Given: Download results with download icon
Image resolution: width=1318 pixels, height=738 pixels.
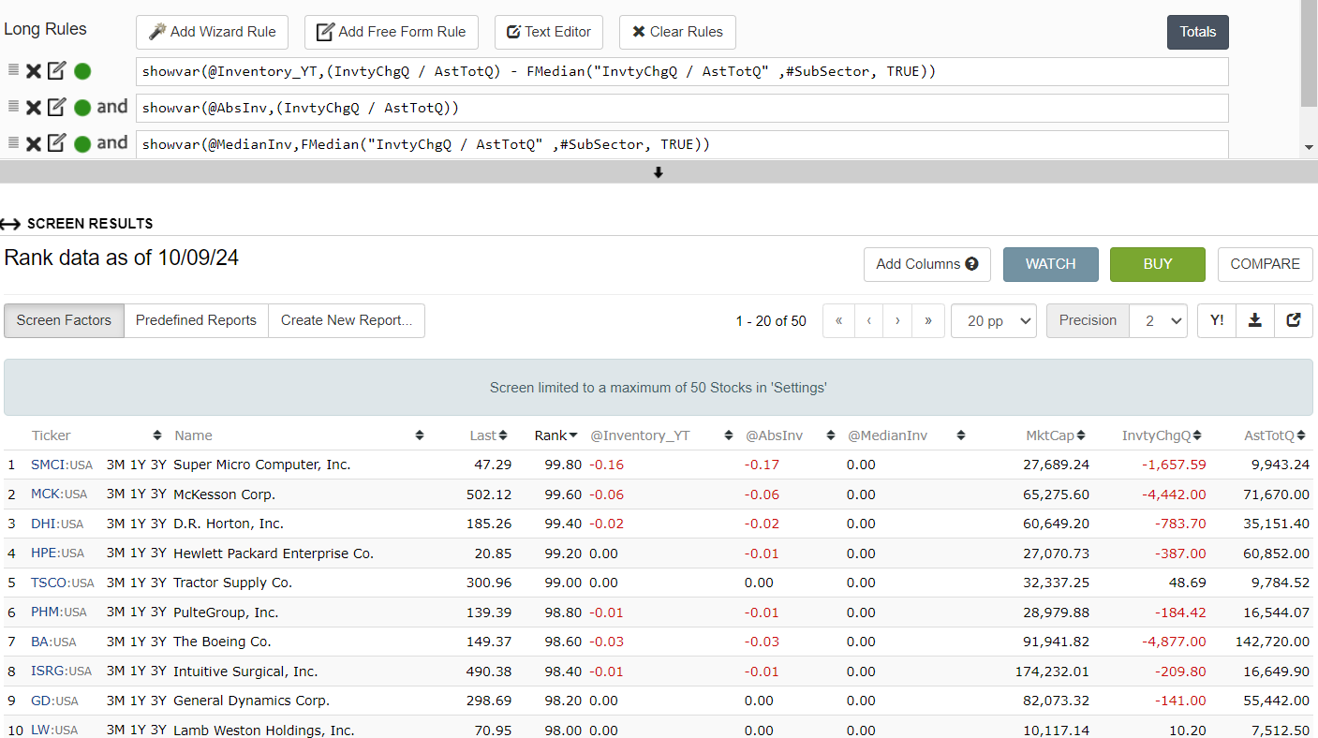Looking at the screenshot, I should pyautogui.click(x=1255, y=320).
